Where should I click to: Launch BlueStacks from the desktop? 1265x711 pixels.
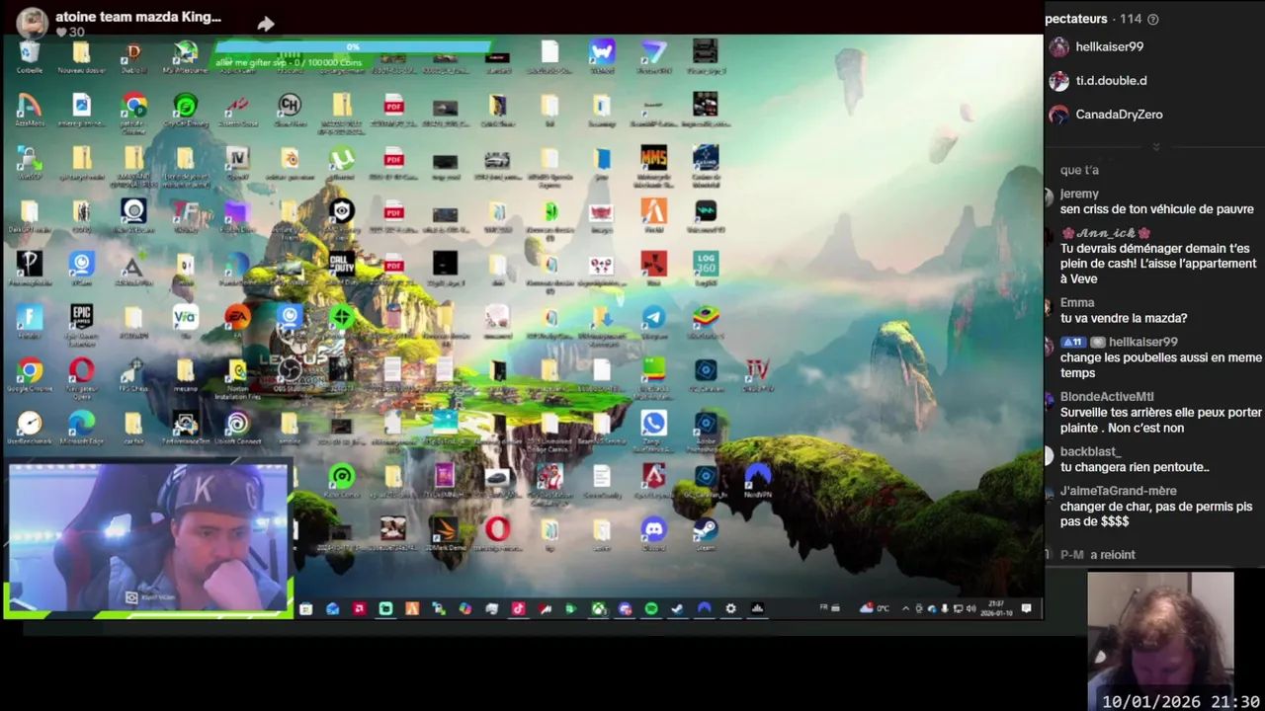706,322
